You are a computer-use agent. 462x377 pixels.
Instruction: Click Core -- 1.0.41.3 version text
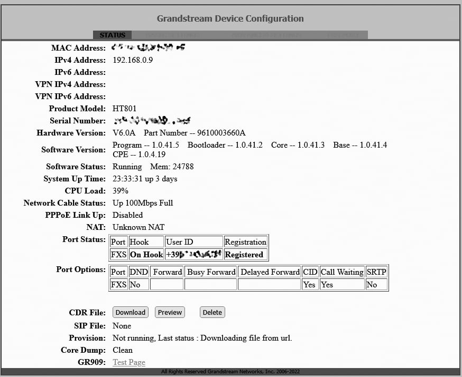[x=298, y=145]
